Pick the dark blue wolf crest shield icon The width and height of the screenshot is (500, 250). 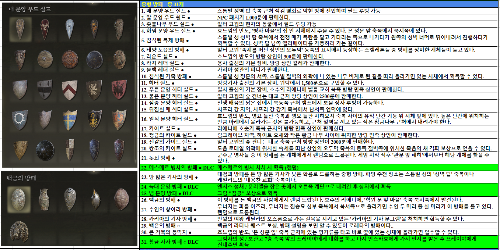(94, 150)
